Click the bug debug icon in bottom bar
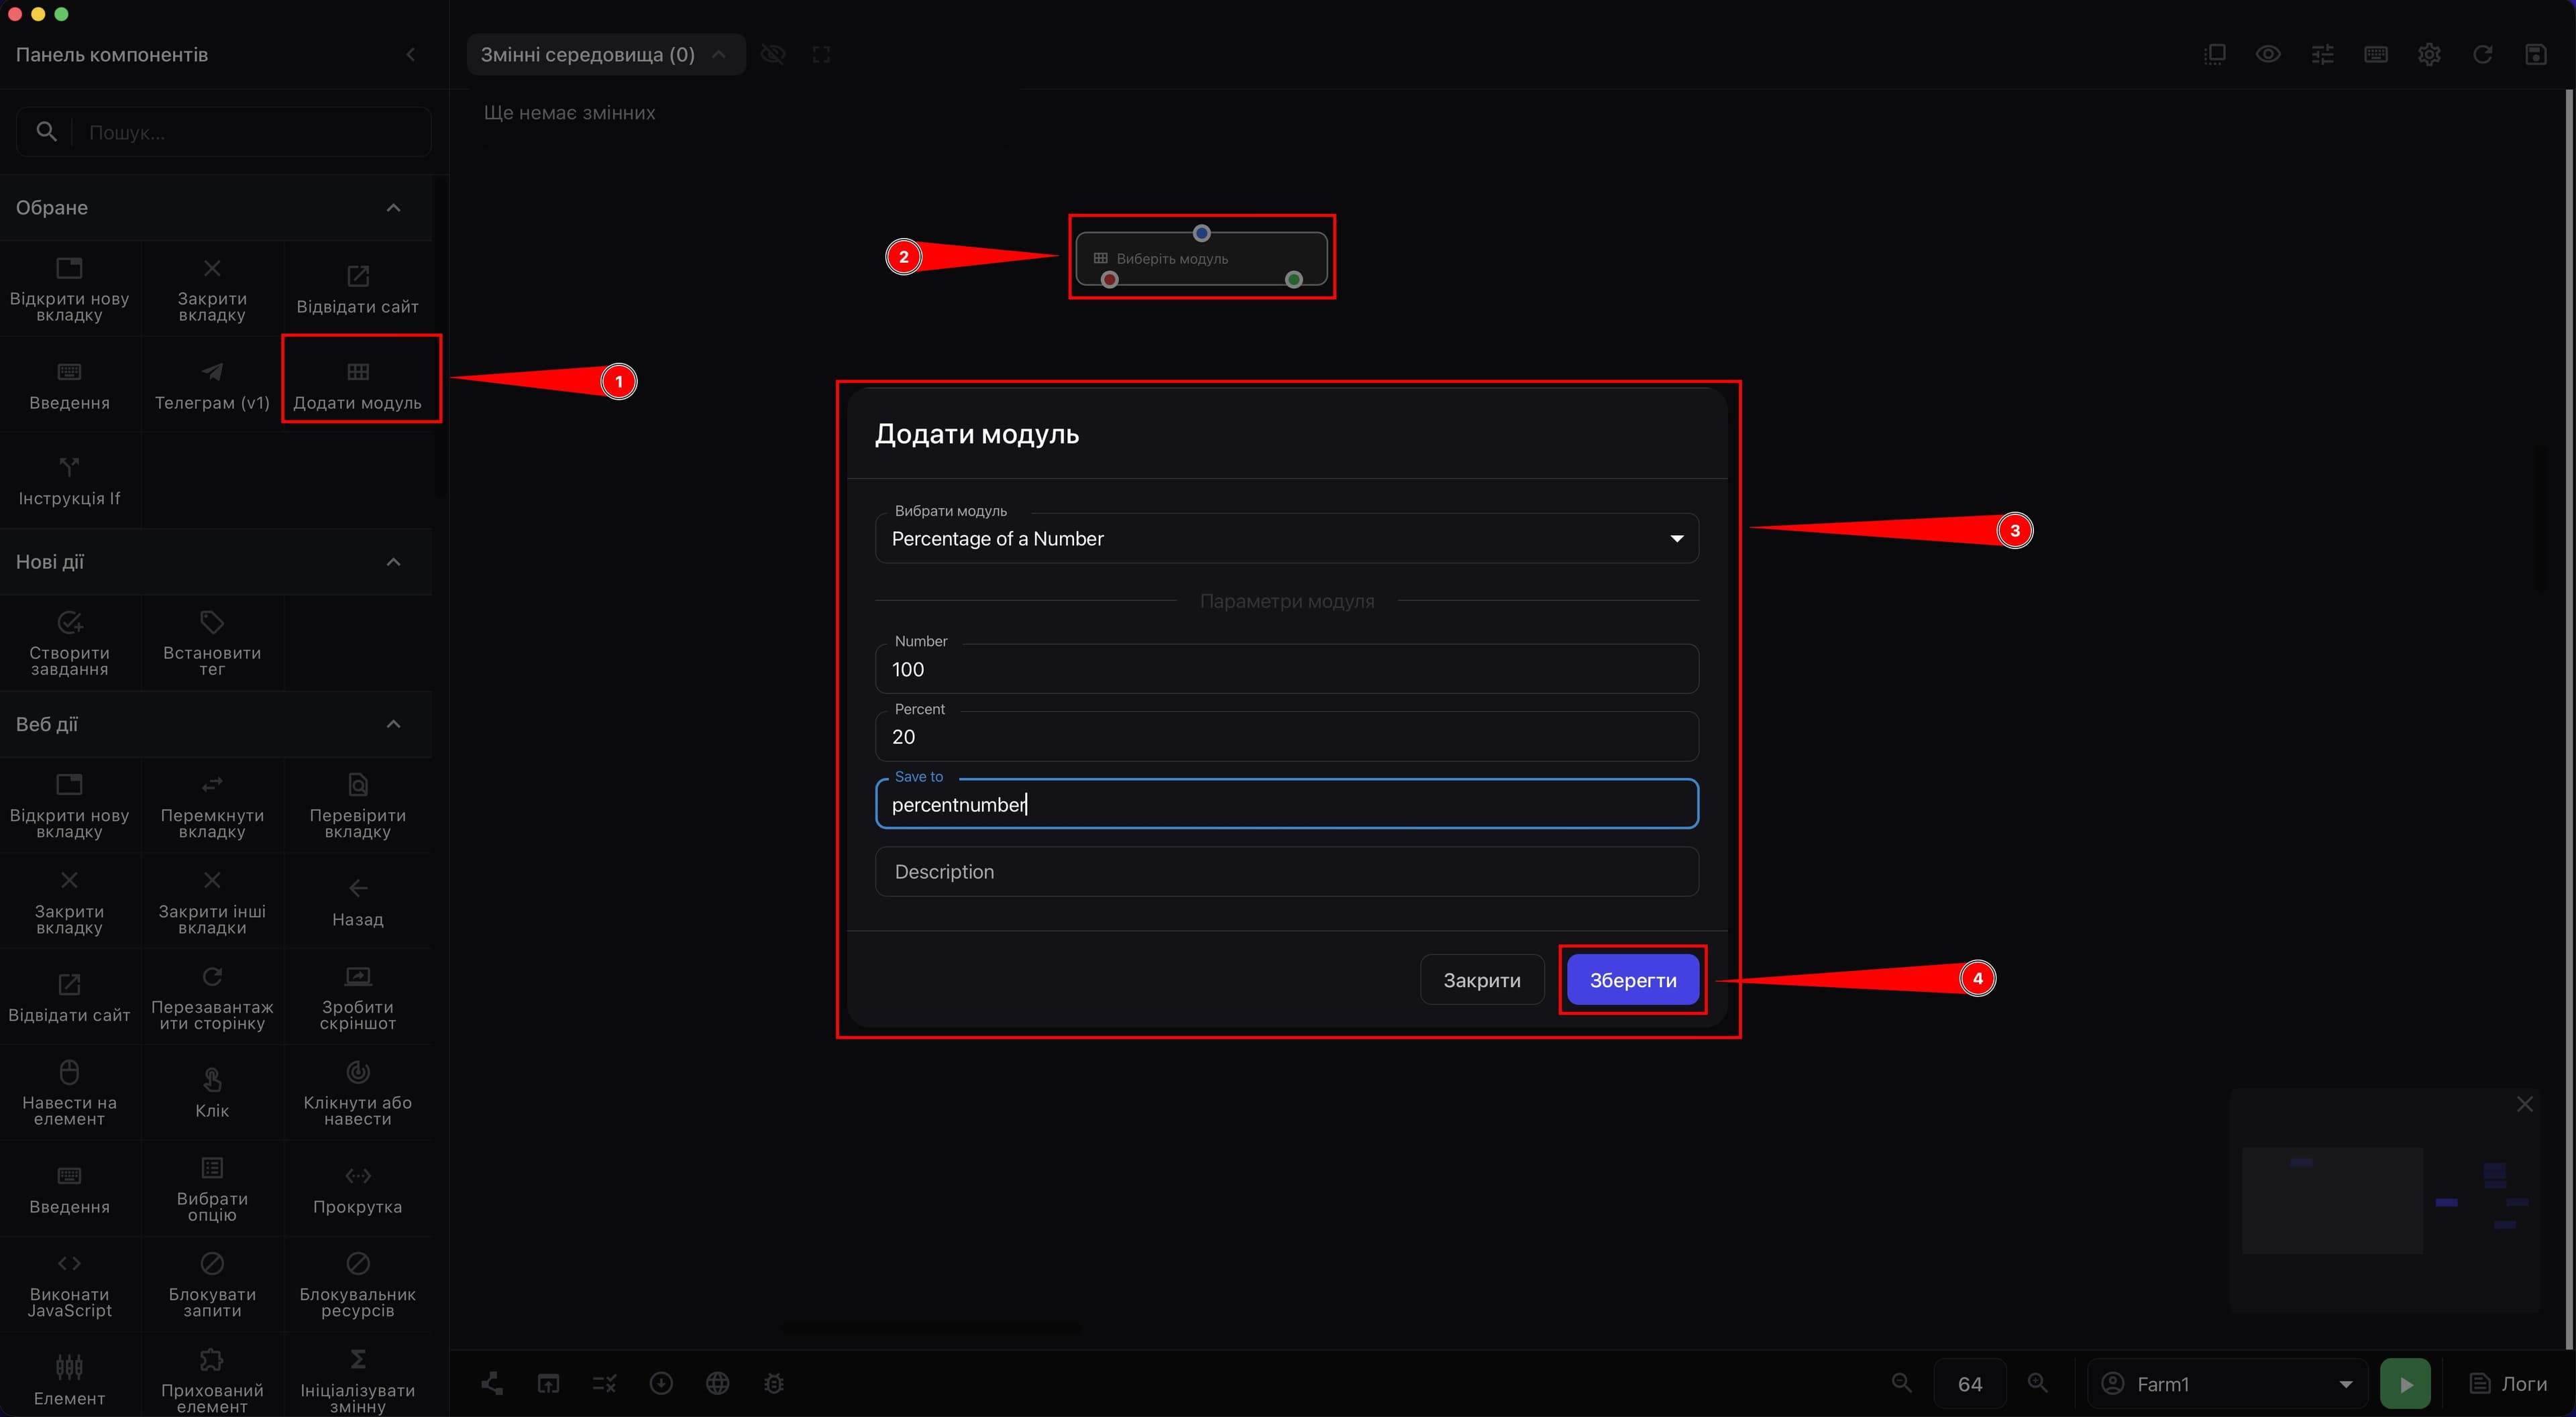The height and width of the screenshot is (1417, 2576). click(x=774, y=1383)
